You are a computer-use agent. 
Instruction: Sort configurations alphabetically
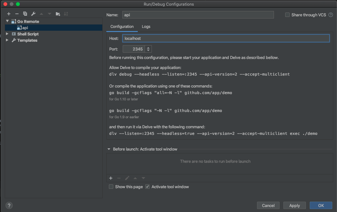pyautogui.click(x=66, y=14)
